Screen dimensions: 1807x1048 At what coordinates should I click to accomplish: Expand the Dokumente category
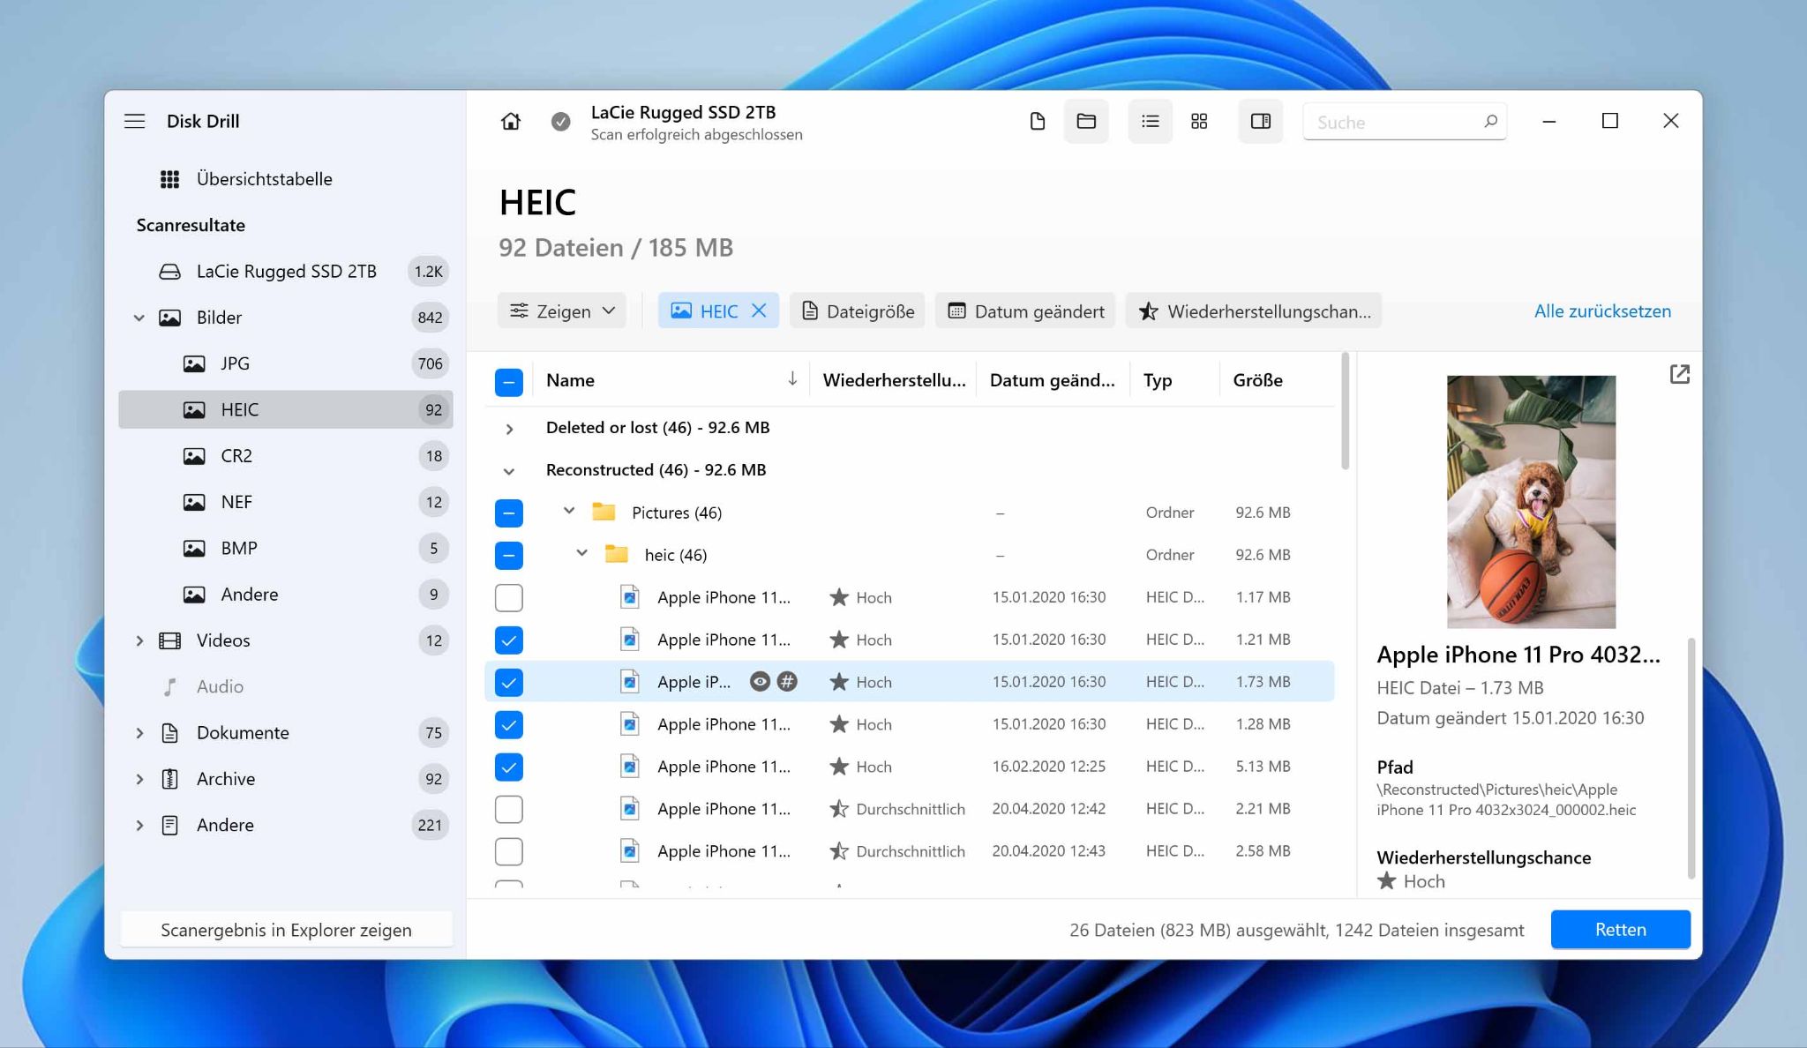pyautogui.click(x=139, y=732)
